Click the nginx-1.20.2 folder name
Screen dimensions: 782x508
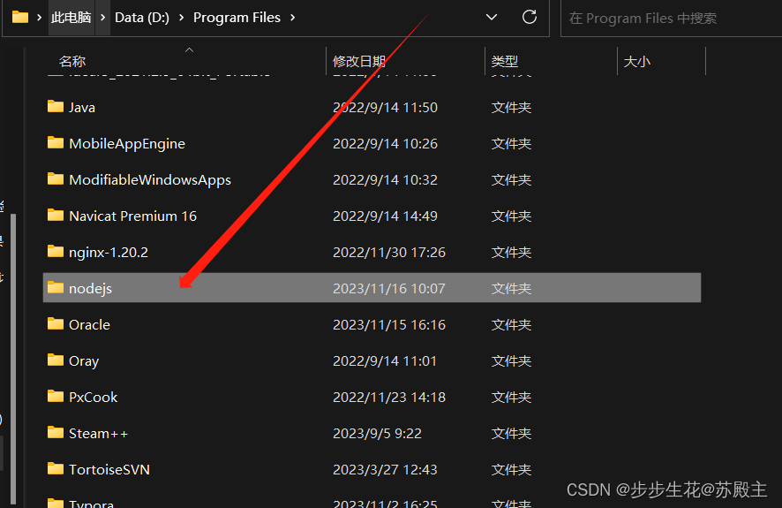[109, 253]
